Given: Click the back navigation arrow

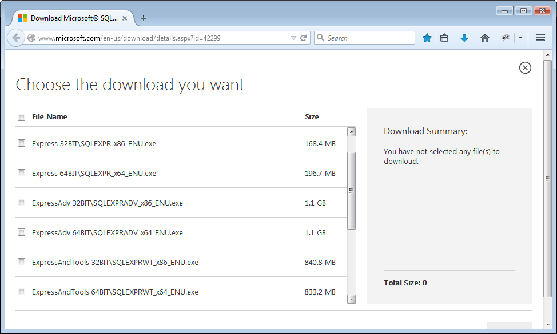Looking at the screenshot, I should 16,38.
